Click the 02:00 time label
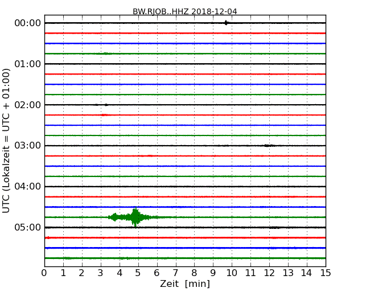Viewport: 370px width, 296px height. 28,105
